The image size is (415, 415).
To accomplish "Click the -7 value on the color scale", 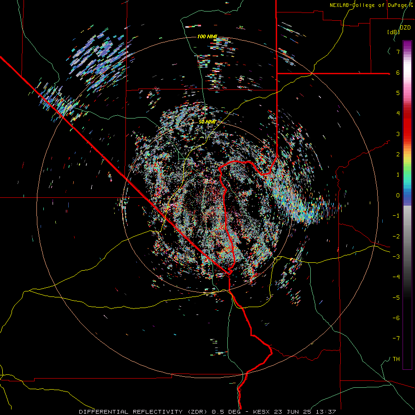I will coord(396,338).
